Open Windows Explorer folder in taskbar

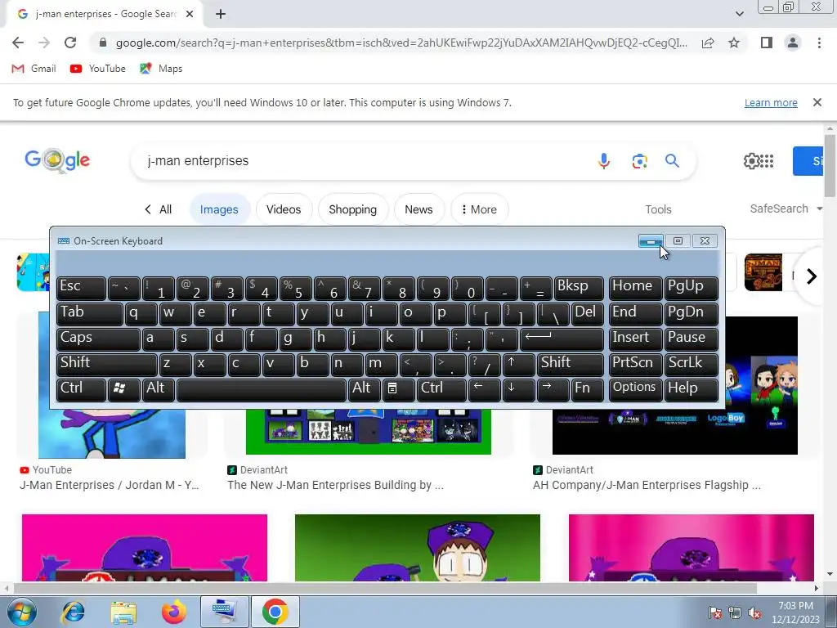(x=124, y=612)
